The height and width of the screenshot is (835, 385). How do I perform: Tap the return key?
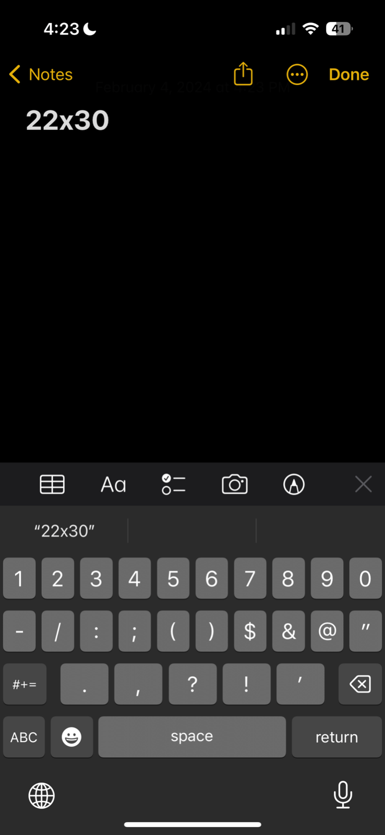click(x=337, y=737)
